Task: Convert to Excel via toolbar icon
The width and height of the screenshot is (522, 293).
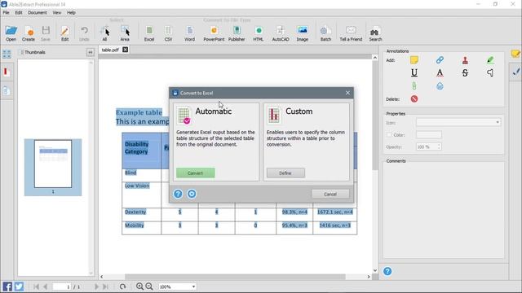Action: point(149,33)
